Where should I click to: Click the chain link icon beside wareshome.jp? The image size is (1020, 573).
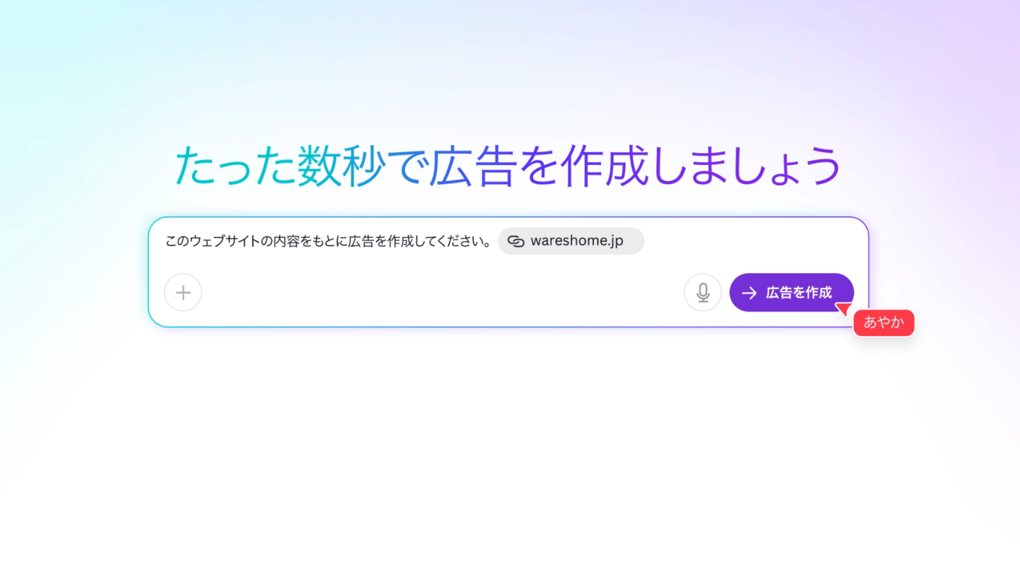515,241
